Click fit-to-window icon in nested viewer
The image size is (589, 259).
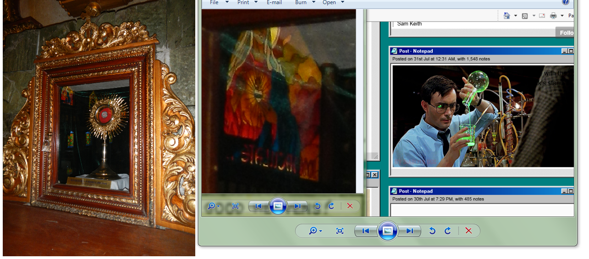pos(236,206)
